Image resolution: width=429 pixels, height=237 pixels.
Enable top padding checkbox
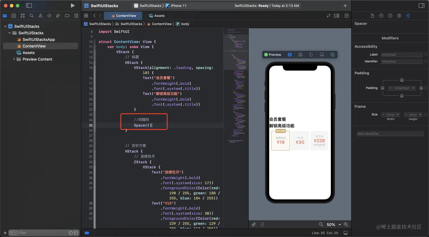(402, 80)
